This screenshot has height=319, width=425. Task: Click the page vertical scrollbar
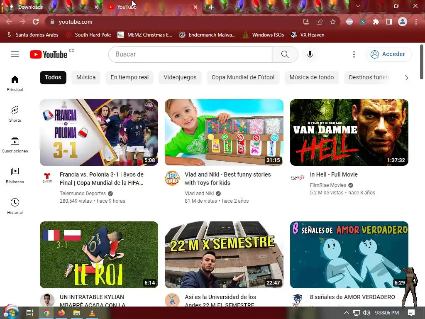[422, 62]
